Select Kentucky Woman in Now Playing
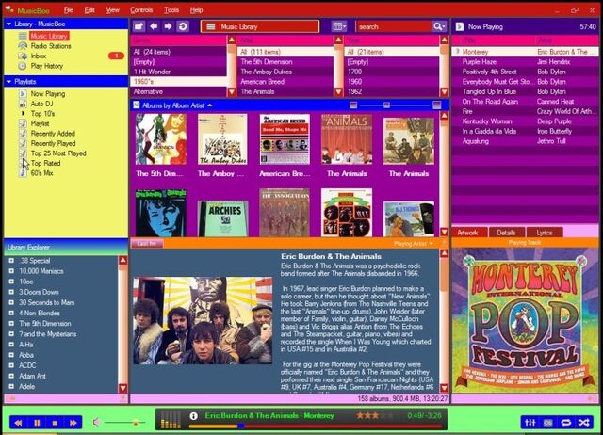 point(525,121)
